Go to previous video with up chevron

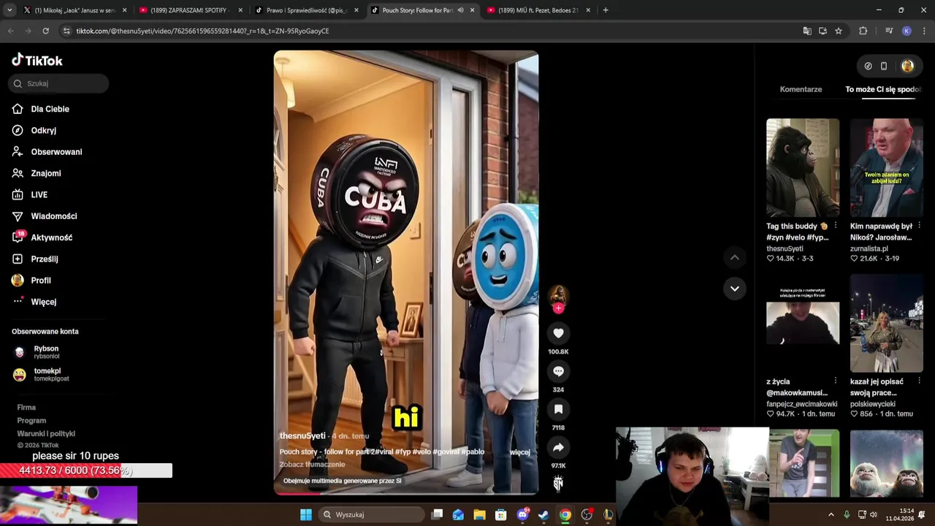(x=735, y=257)
